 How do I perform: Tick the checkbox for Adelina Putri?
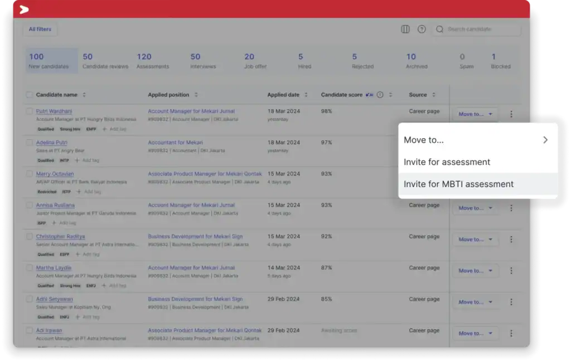click(30, 143)
